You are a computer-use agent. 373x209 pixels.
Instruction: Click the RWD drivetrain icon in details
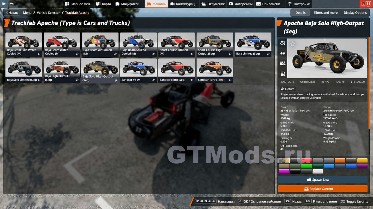pos(283,43)
